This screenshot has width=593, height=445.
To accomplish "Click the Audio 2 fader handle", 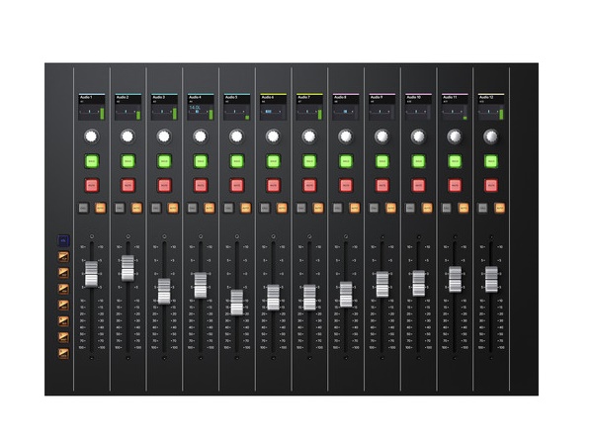I will 128,268.
